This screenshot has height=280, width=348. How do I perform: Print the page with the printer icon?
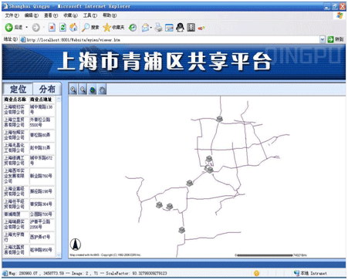158,27
